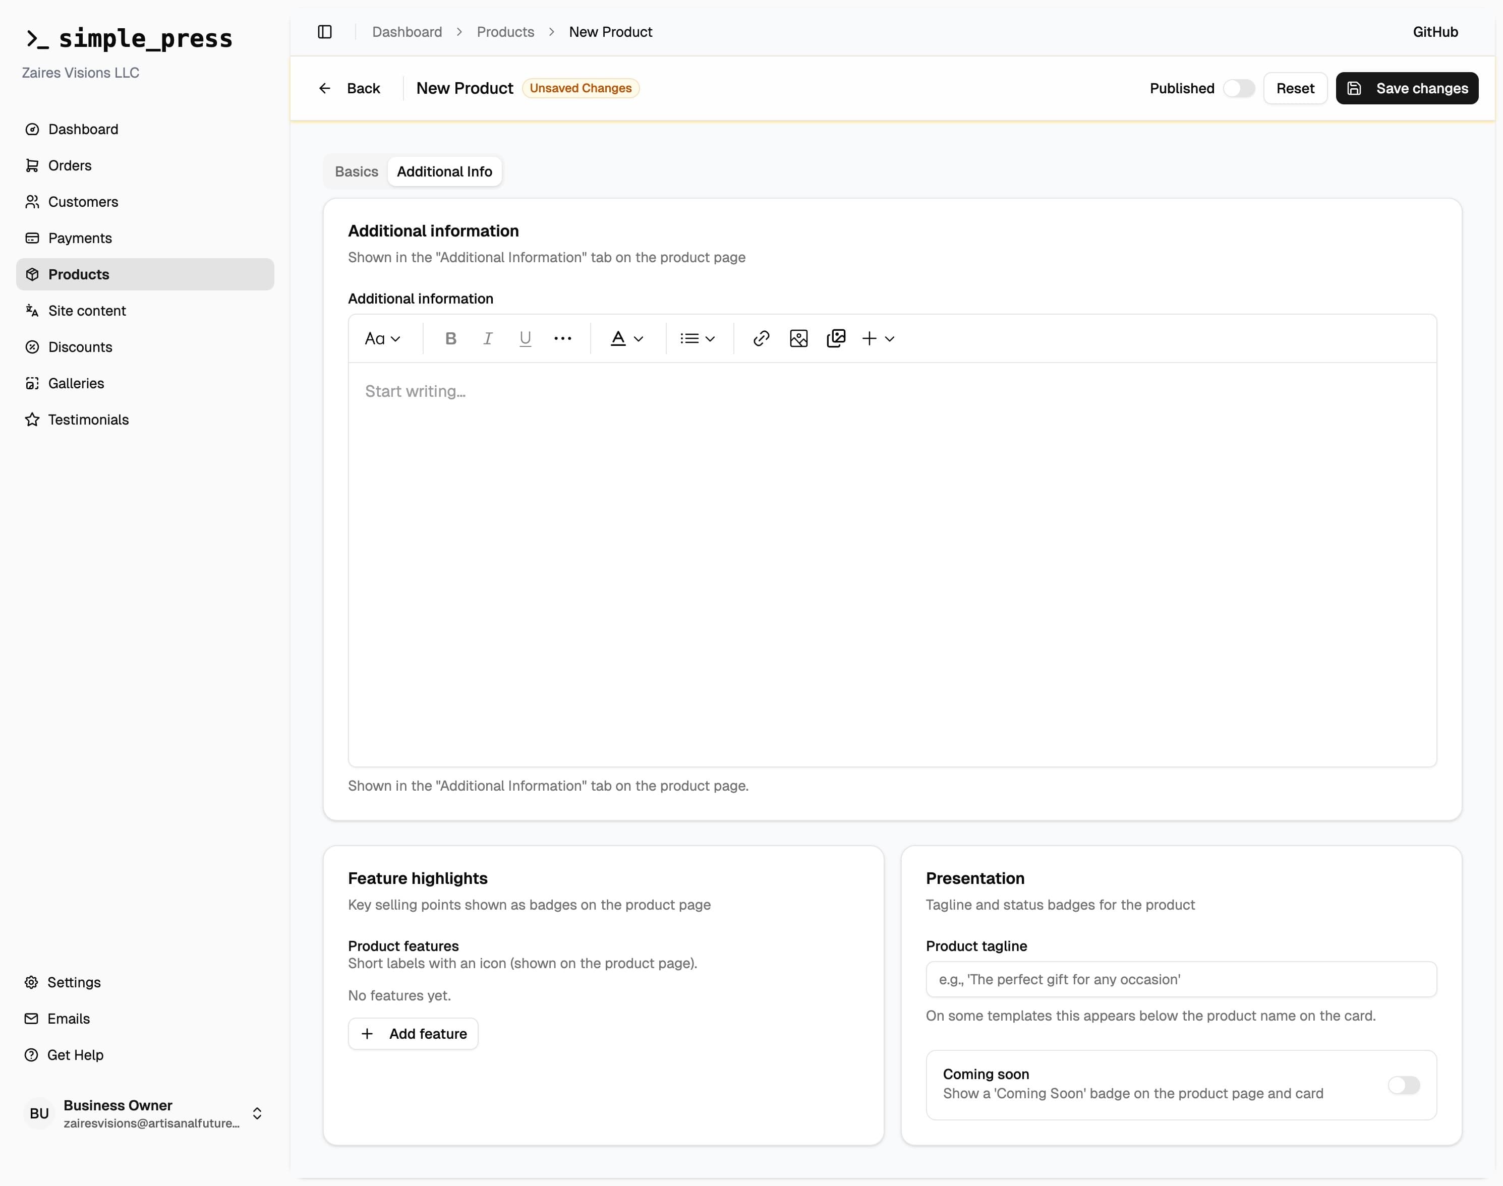Open the GitHub link

point(1435,31)
